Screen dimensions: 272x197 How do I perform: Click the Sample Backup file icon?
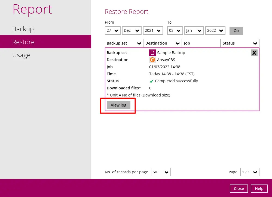coord(152,53)
